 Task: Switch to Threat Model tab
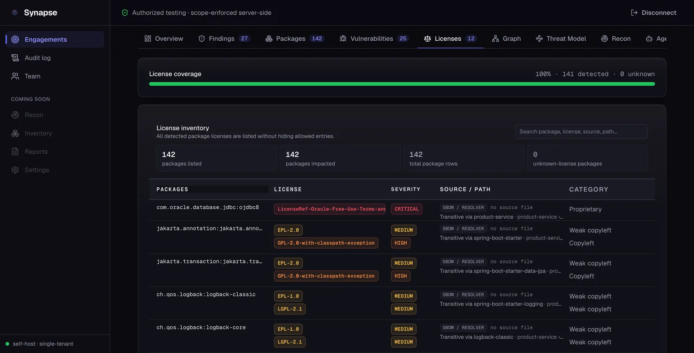[561, 39]
